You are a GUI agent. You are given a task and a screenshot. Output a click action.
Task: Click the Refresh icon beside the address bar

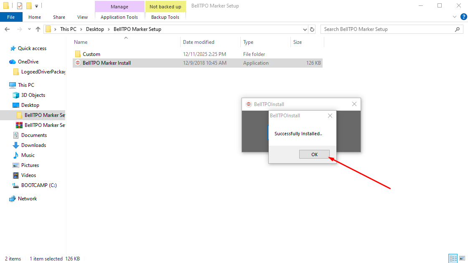coord(312,29)
